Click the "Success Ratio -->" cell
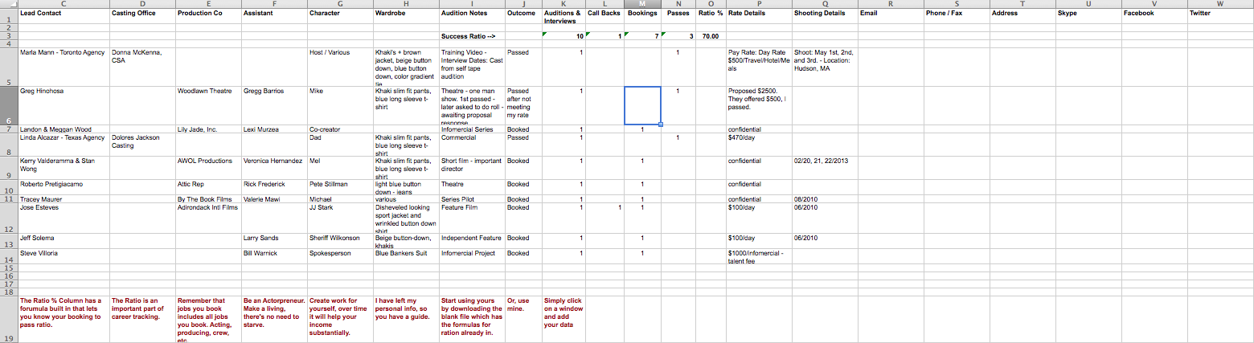Screen dimensions: 1254x343 click(472, 36)
